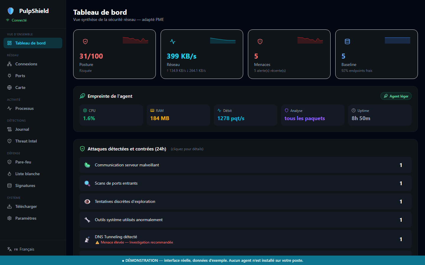Click the 1278 pqt/s throughput value
The height and width of the screenshot is (265, 425).
point(231,118)
